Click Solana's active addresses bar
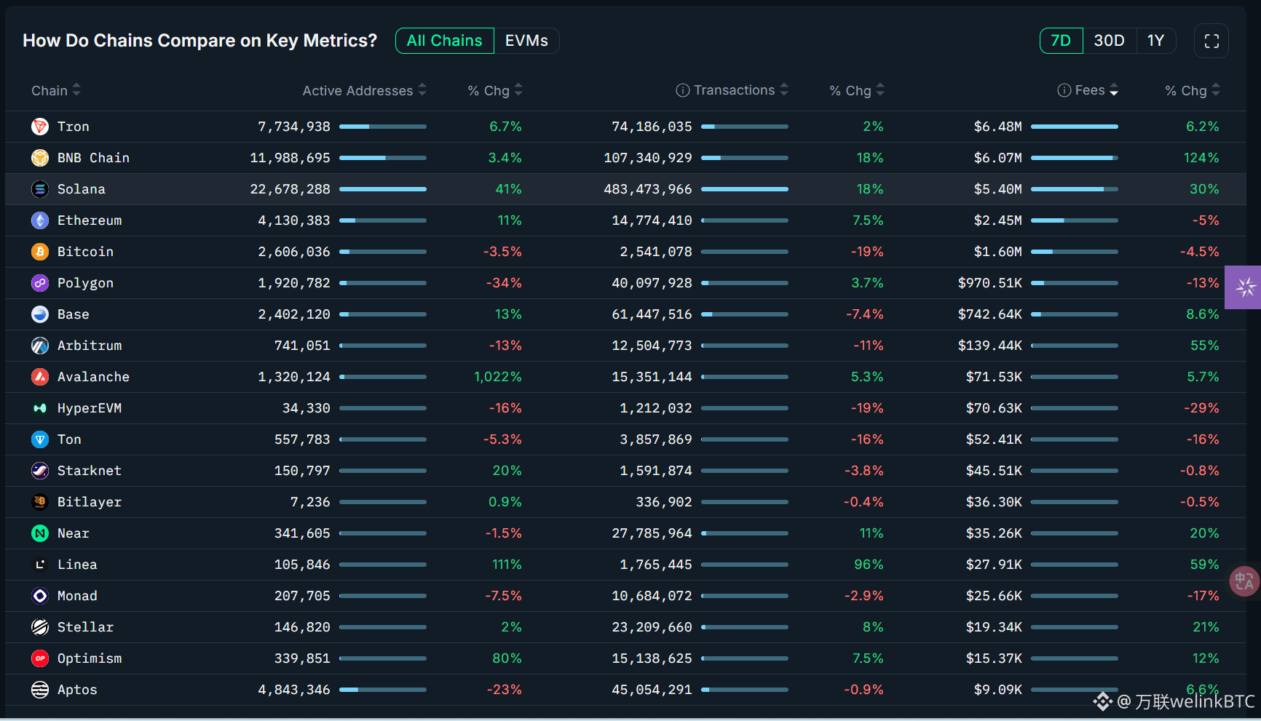 383,189
